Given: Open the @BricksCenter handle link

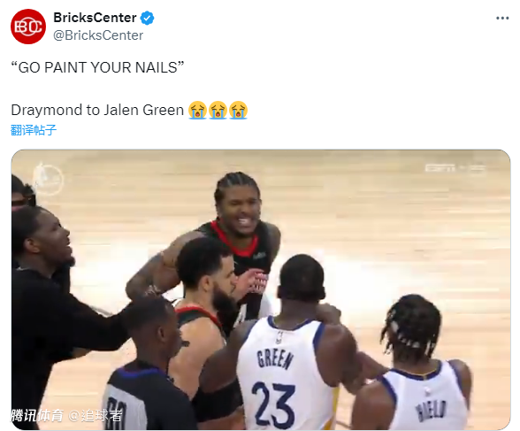Looking at the screenshot, I should [98, 35].
